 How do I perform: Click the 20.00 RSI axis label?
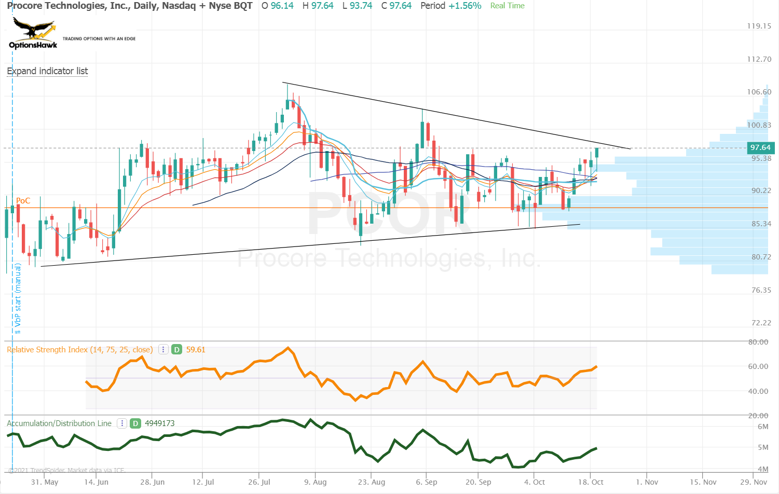click(758, 416)
